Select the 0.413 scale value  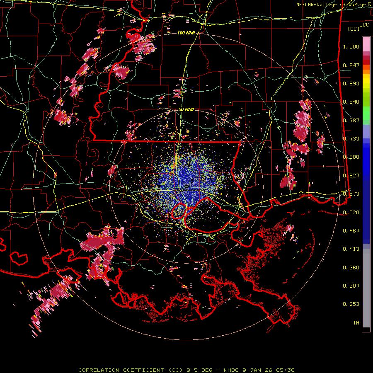351,249
